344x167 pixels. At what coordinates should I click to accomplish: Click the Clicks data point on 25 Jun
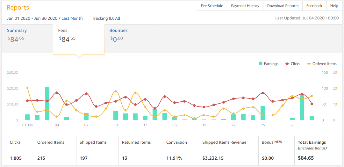click(x=263, y=93)
